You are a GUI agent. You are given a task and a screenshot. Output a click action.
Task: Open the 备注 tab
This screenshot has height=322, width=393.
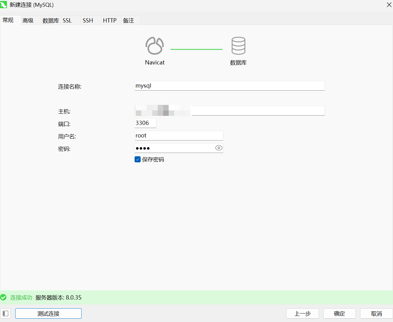click(x=128, y=20)
